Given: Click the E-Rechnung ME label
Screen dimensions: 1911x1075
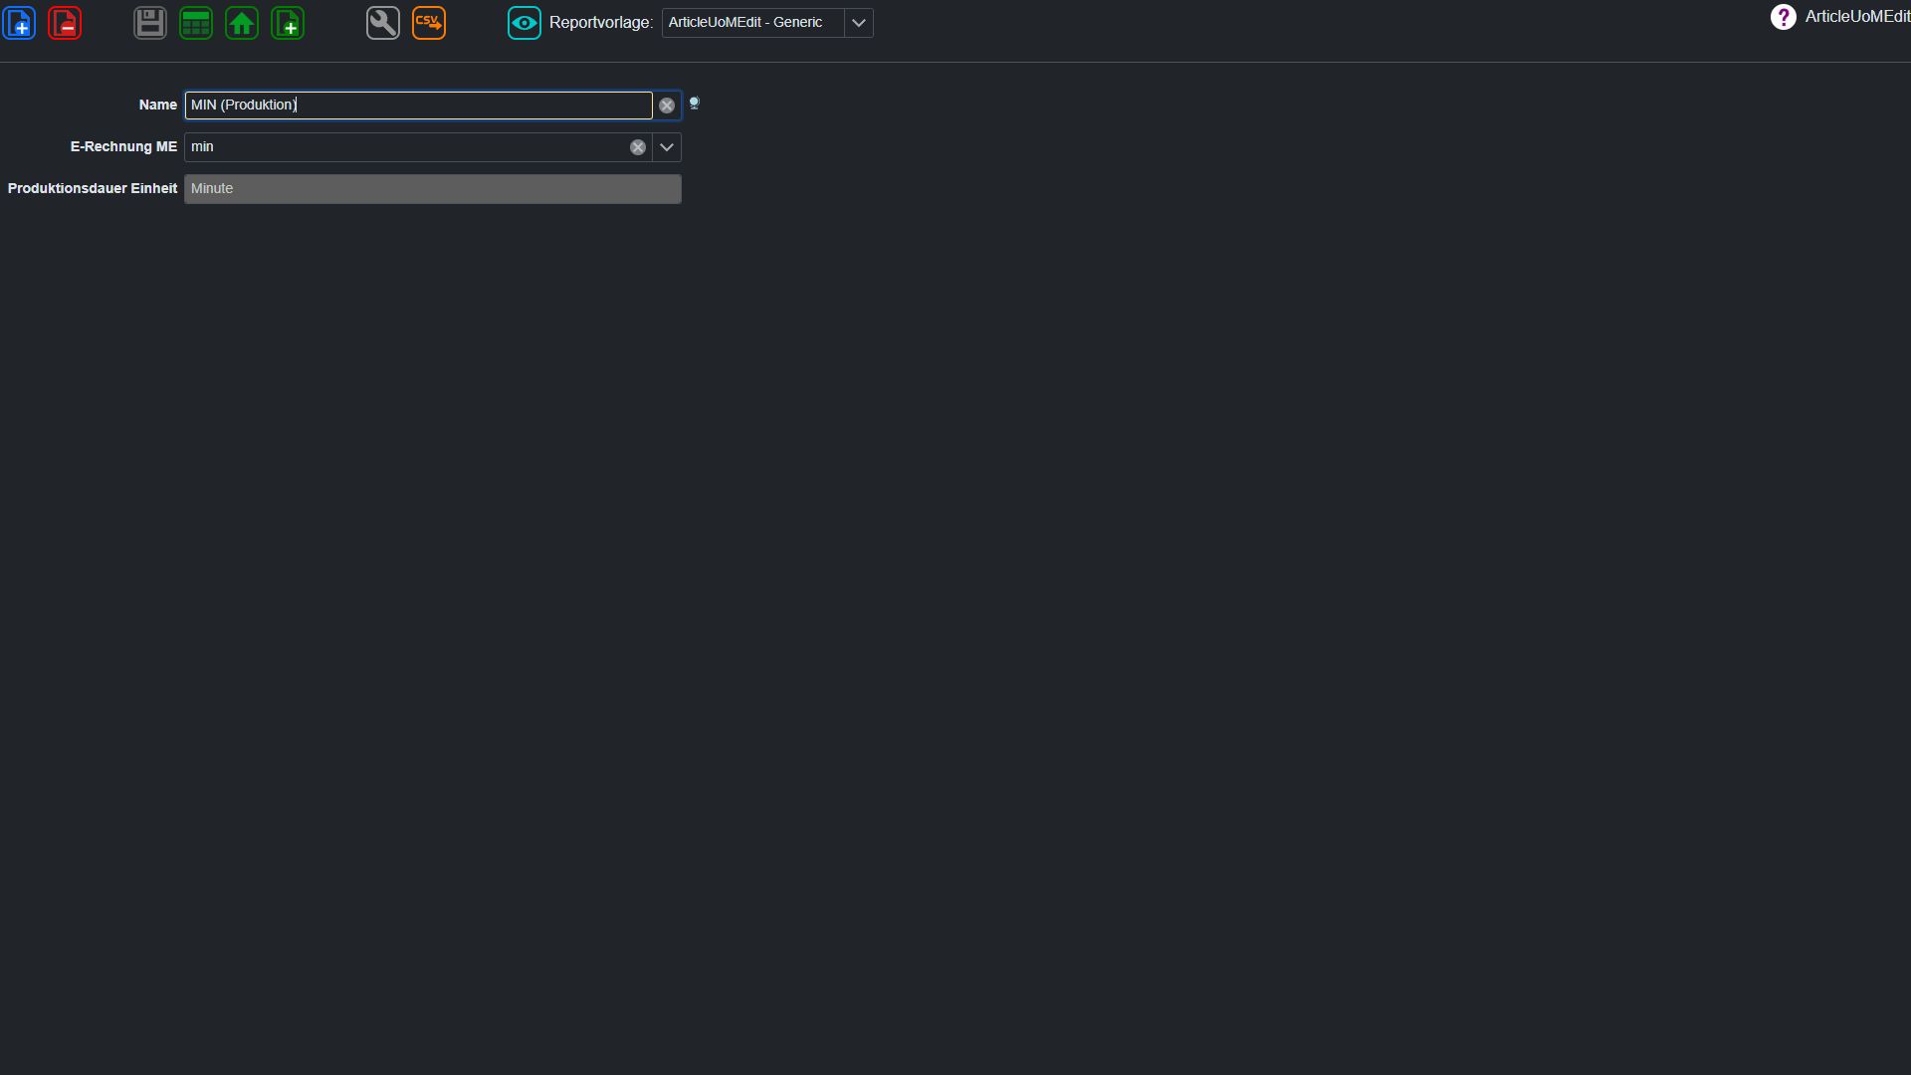Looking at the screenshot, I should click(x=123, y=147).
